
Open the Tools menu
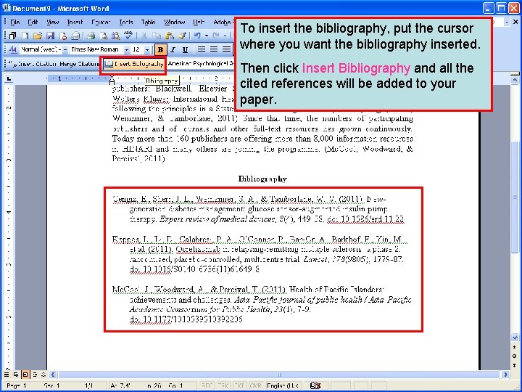126,22
